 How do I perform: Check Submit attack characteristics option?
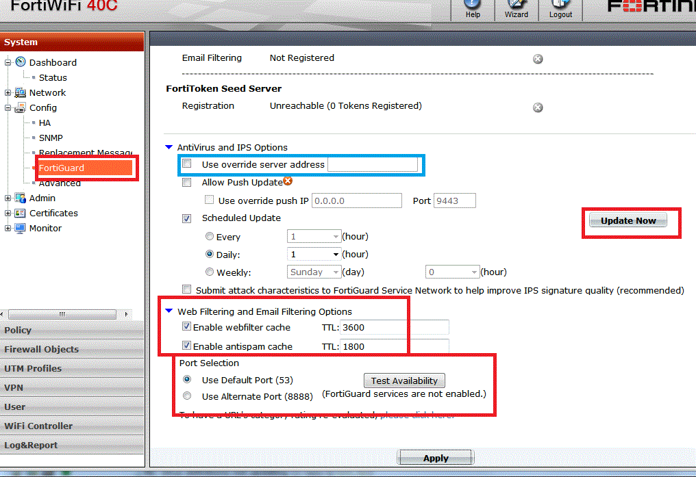coord(187,289)
